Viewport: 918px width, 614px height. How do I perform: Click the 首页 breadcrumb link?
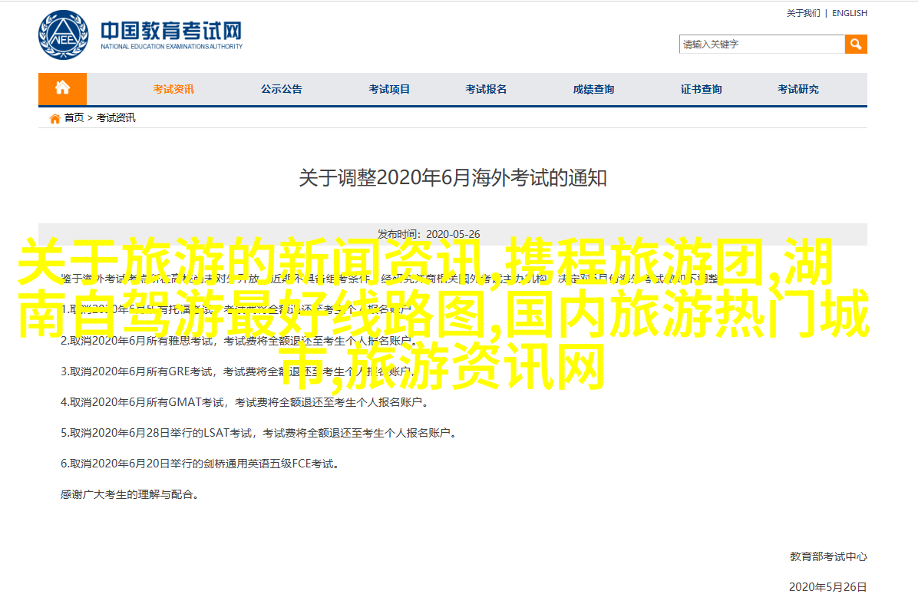[x=74, y=118]
